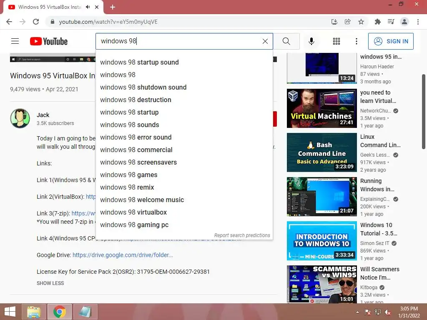Screen dimensions: 427x320
Task: Select suggestion windows 98 startup sound
Action: 184,62
